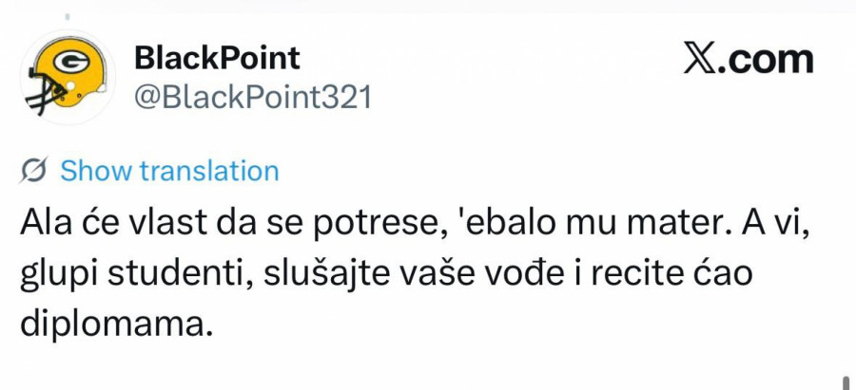Click the Show translation link
This screenshot has width=856, height=390.
pyautogui.click(x=169, y=171)
